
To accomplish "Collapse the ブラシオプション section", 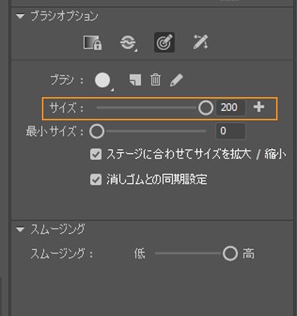I will pos(20,16).
